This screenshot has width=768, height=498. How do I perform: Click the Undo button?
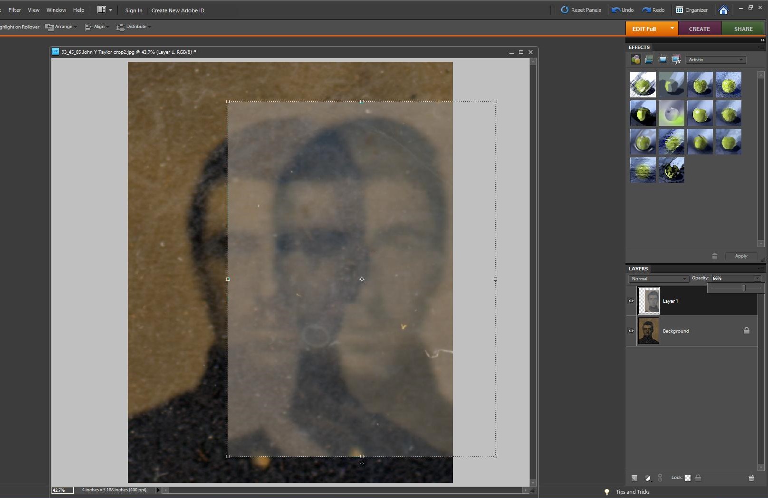(623, 10)
